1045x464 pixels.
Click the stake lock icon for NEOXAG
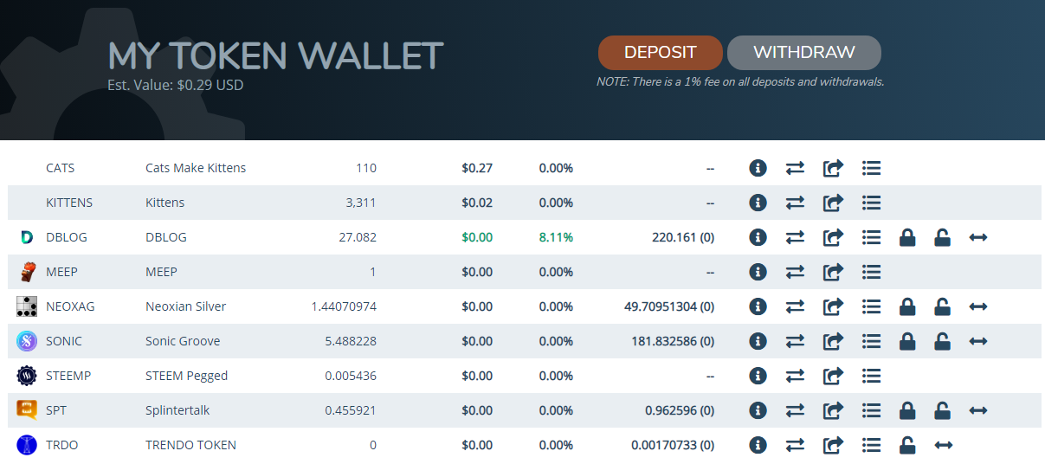tap(907, 306)
